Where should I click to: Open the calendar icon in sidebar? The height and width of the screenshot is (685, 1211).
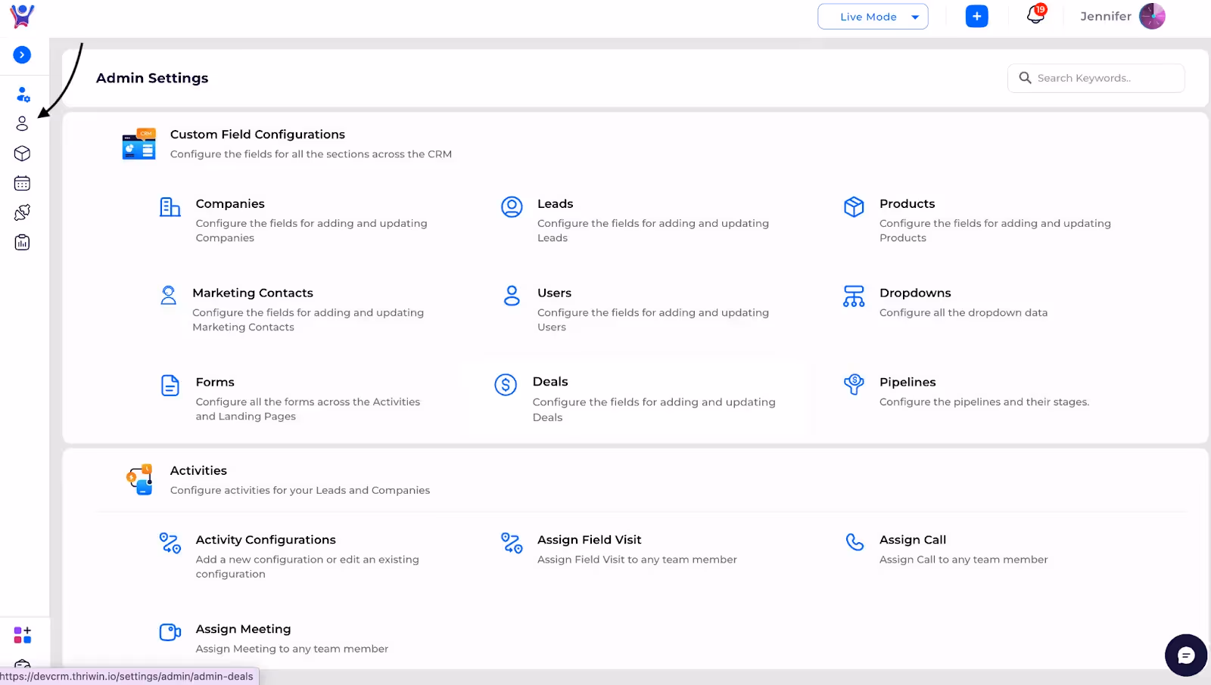click(22, 183)
